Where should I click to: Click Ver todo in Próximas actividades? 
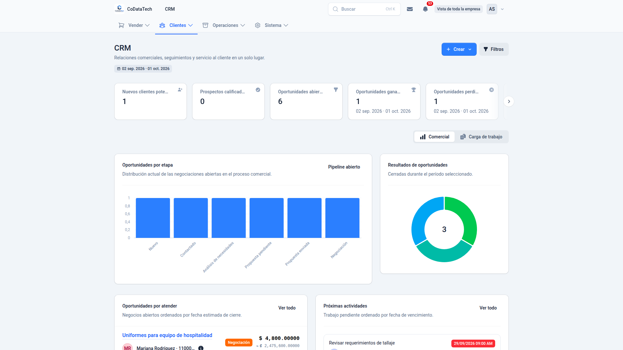[x=488, y=308]
